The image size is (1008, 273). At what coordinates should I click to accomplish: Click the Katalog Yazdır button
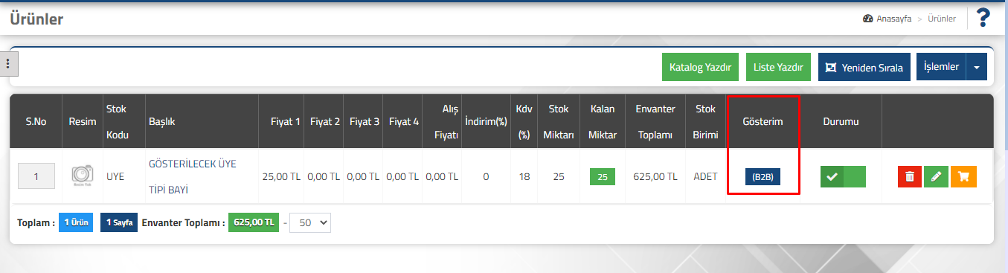(701, 67)
